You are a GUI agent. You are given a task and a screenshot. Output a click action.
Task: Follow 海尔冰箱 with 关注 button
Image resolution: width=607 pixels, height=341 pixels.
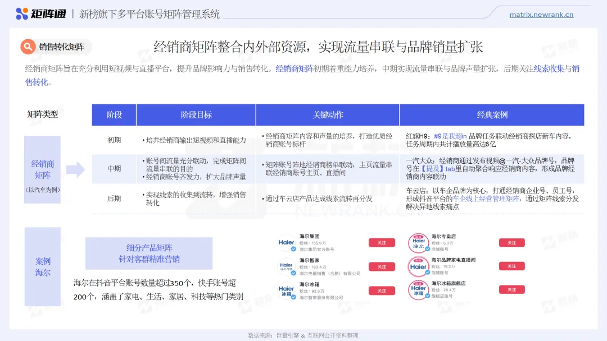point(382,291)
